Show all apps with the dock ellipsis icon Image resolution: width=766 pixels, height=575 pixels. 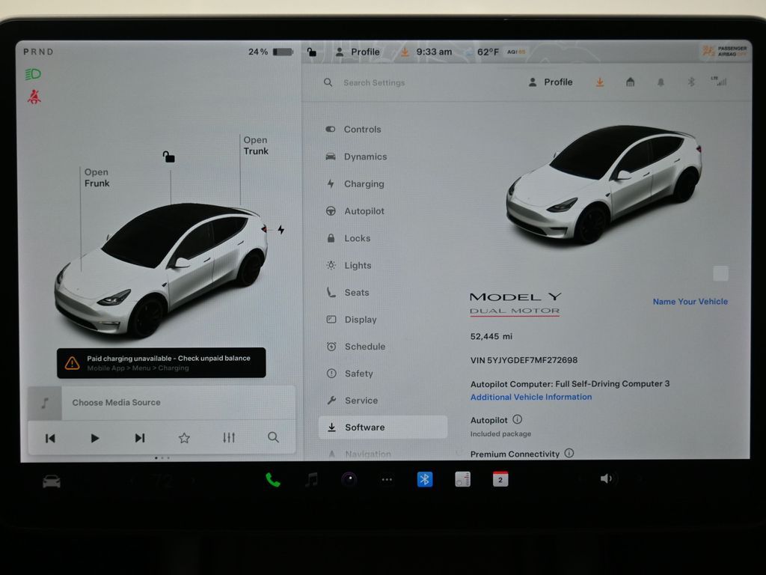point(387,480)
